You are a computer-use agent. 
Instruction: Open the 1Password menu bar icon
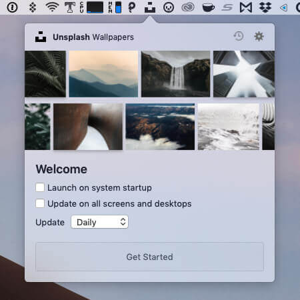point(12,7)
